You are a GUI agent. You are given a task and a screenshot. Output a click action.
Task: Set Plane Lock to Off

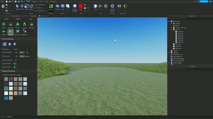point(16,56)
